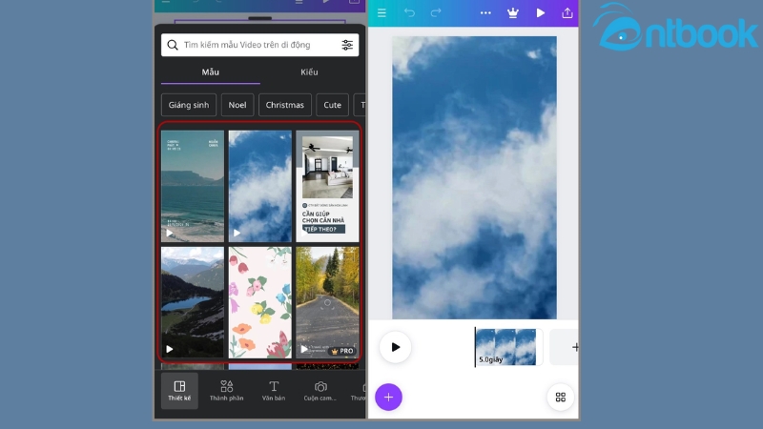Open the share/export icon
The width and height of the screenshot is (763, 429).
[567, 13]
